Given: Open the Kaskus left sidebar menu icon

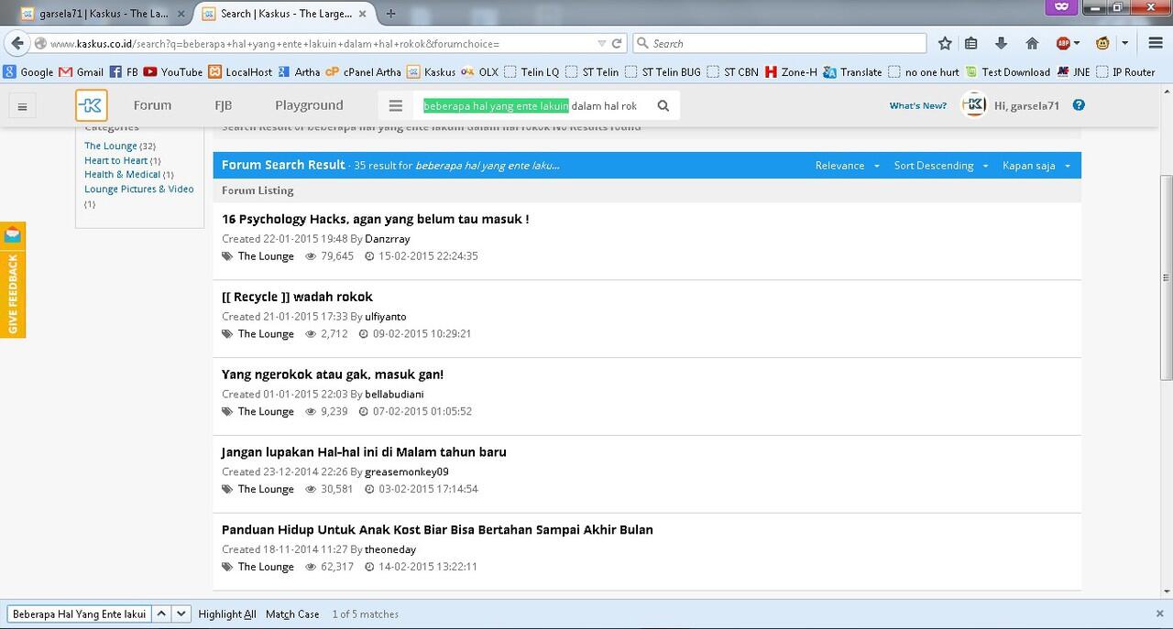Looking at the screenshot, I should click(x=22, y=106).
